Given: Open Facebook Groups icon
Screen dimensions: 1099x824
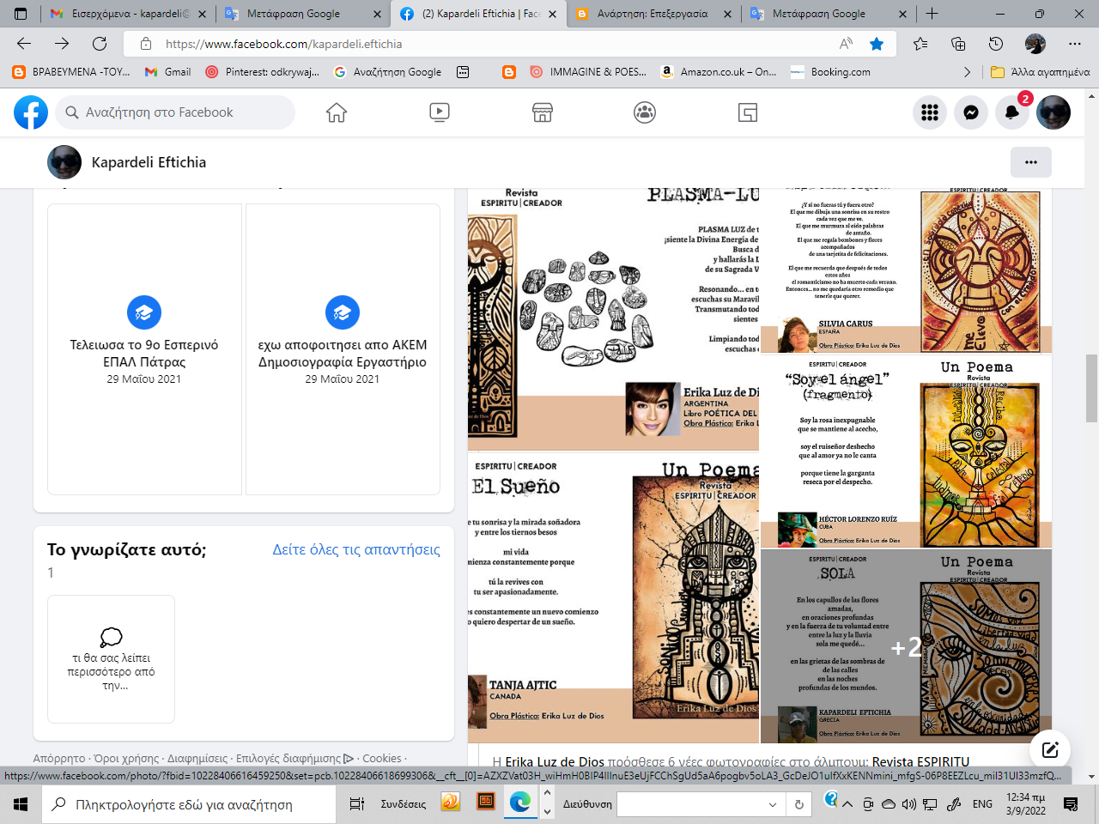Looking at the screenshot, I should point(645,112).
